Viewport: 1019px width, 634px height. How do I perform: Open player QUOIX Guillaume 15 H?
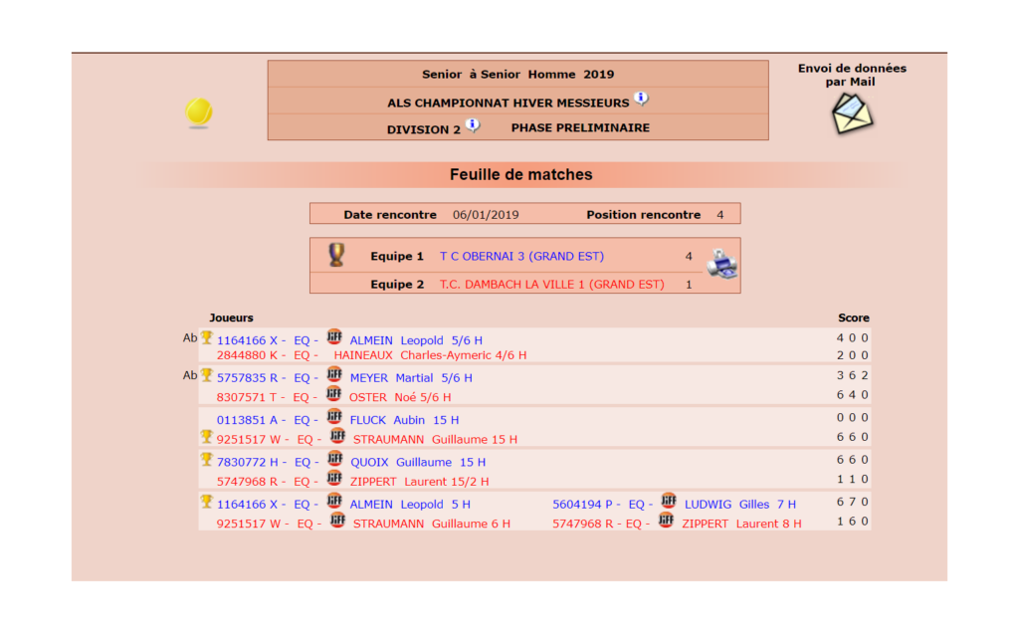coord(418,463)
